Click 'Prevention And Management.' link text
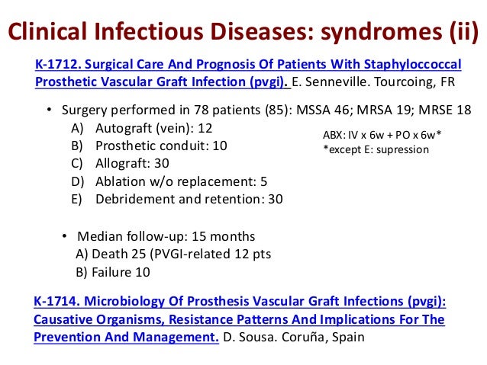Viewport: 487px width, 365px height. 125,335
